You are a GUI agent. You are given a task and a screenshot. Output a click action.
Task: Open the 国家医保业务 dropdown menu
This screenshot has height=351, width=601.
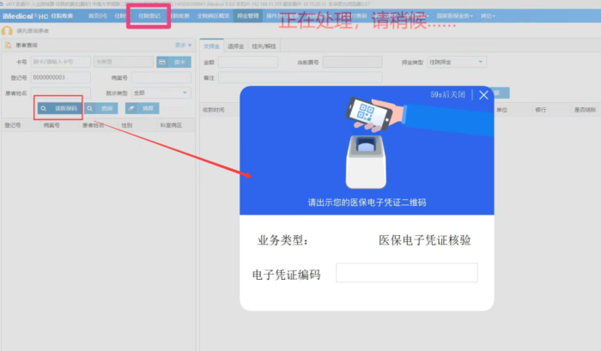(454, 16)
